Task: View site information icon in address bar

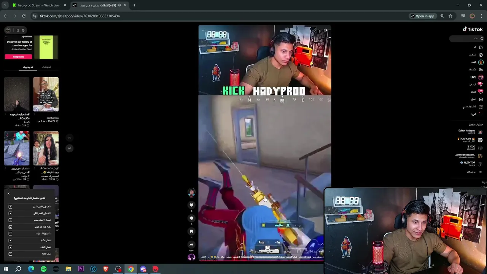Action: coord(35,16)
